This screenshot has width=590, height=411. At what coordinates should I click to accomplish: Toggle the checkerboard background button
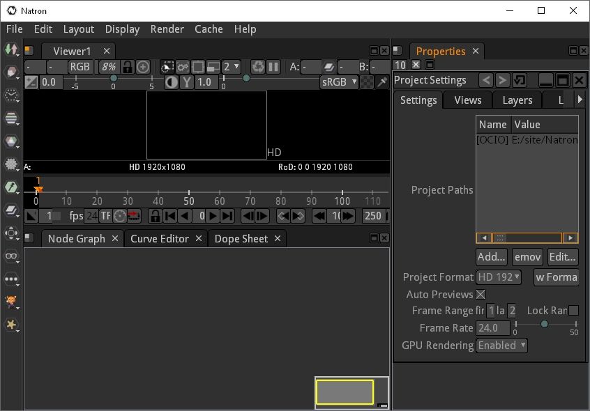pos(367,82)
